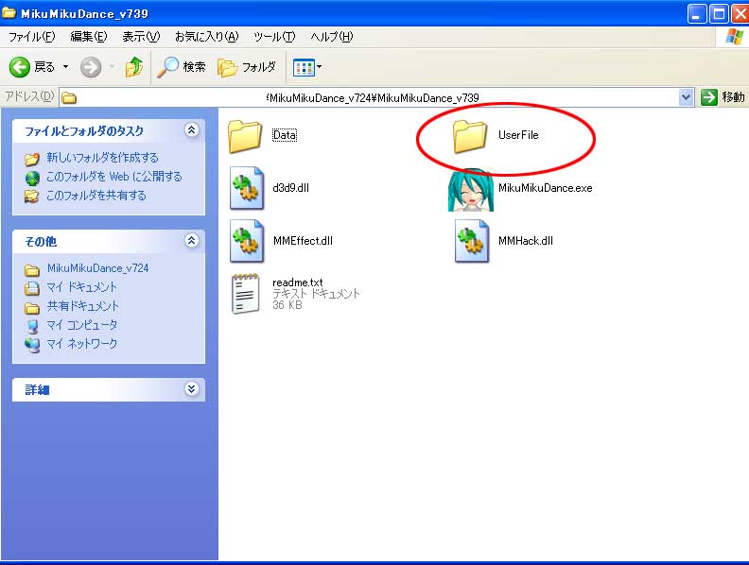Select the UserFile folder name text

tap(518, 135)
